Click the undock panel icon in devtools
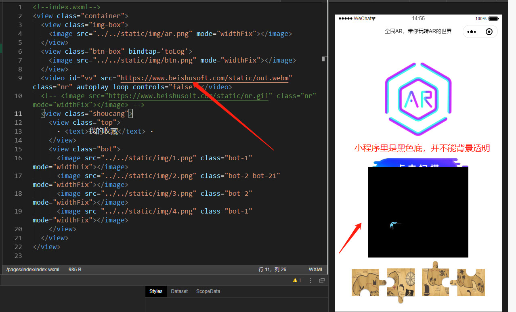Image resolution: width=516 pixels, height=312 pixels. point(322,280)
